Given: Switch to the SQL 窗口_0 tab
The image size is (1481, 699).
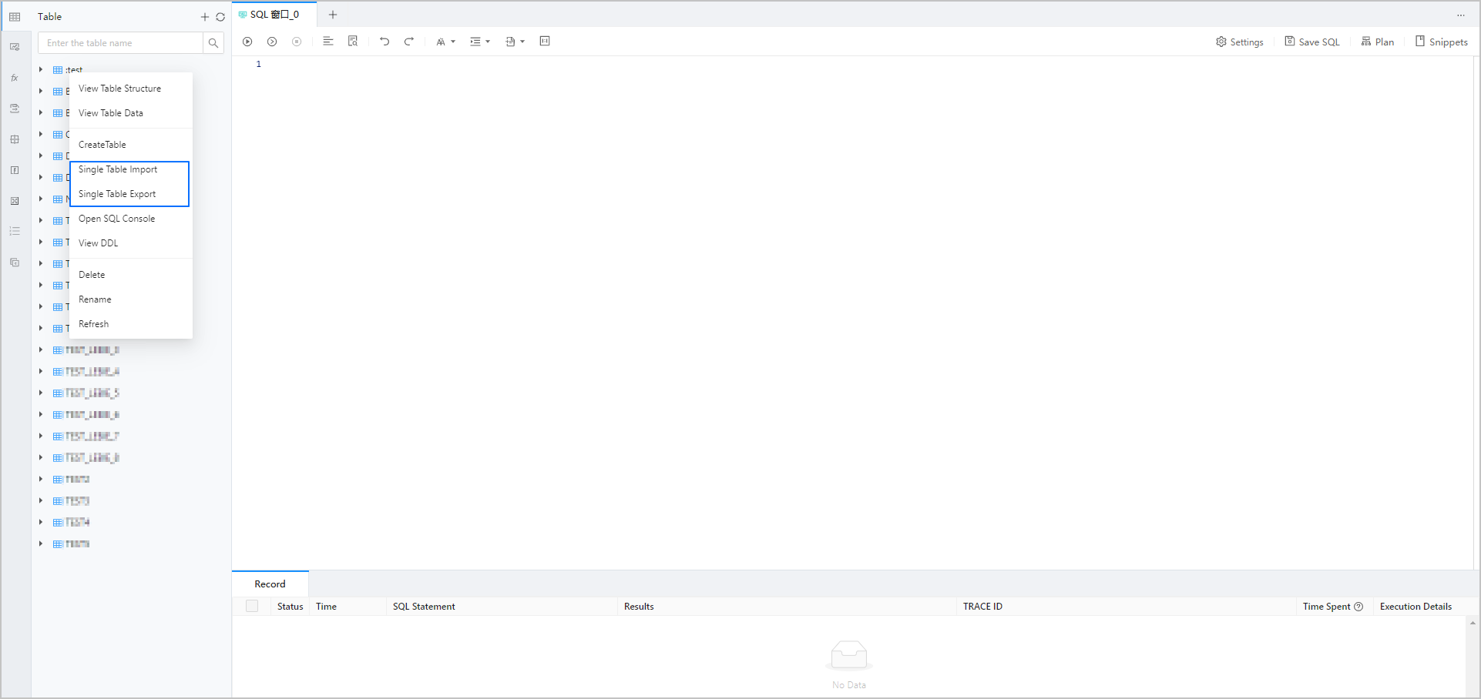Looking at the screenshot, I should (x=274, y=15).
